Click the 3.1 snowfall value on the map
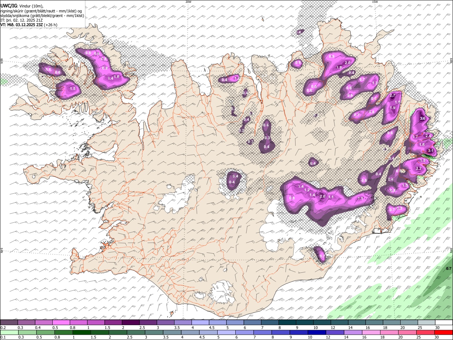The width and height of the screenshot is (453, 340). 431,151
